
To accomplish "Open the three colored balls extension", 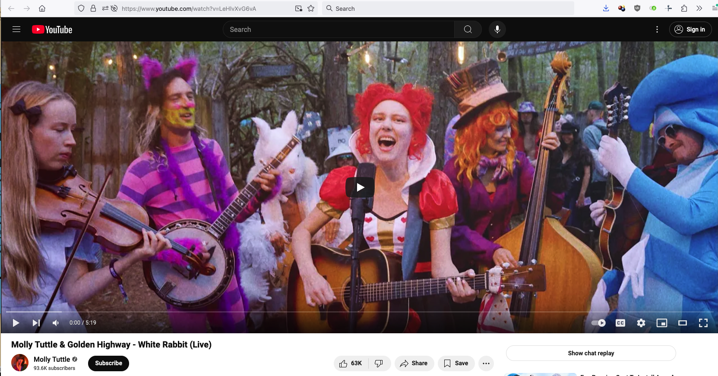I will [622, 8].
